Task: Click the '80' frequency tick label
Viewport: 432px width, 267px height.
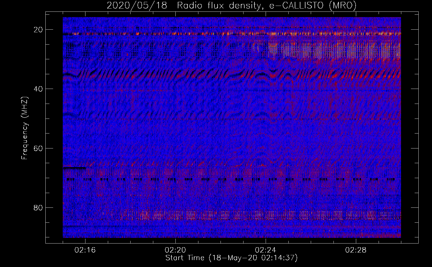Action: click(x=38, y=207)
